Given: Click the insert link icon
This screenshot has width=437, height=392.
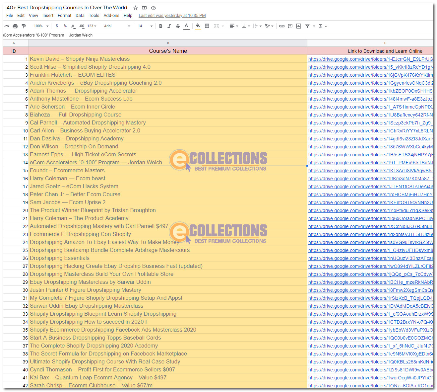Looking at the screenshot, I should coord(281,26).
